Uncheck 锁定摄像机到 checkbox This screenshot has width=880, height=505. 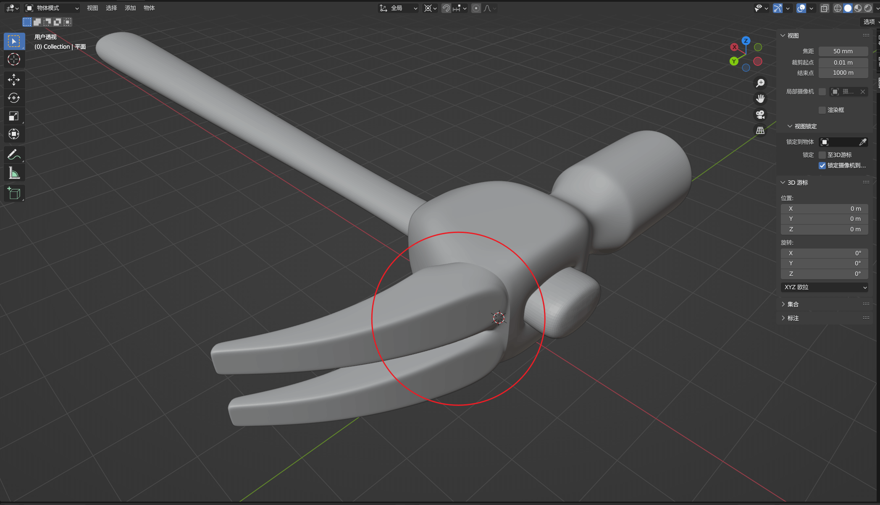point(822,165)
